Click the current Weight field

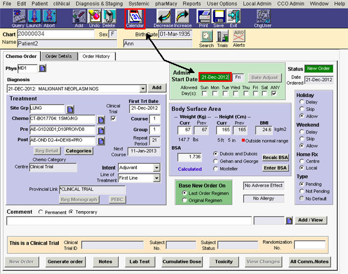coord(185,130)
